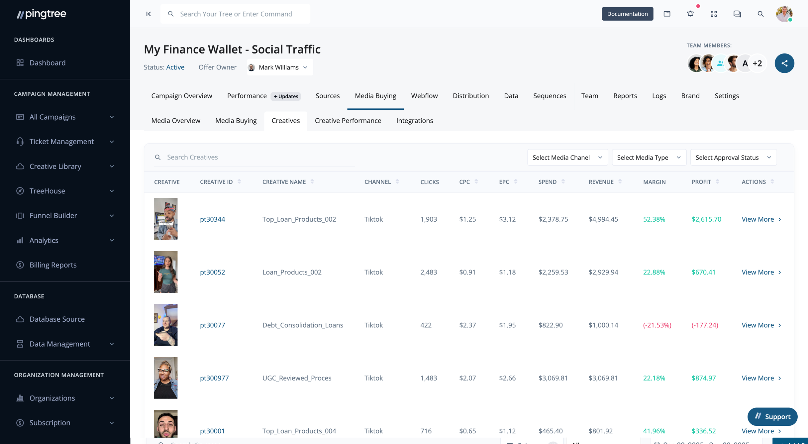
Task: Change offer owner Mark Williams dropdown
Action: tap(280, 67)
